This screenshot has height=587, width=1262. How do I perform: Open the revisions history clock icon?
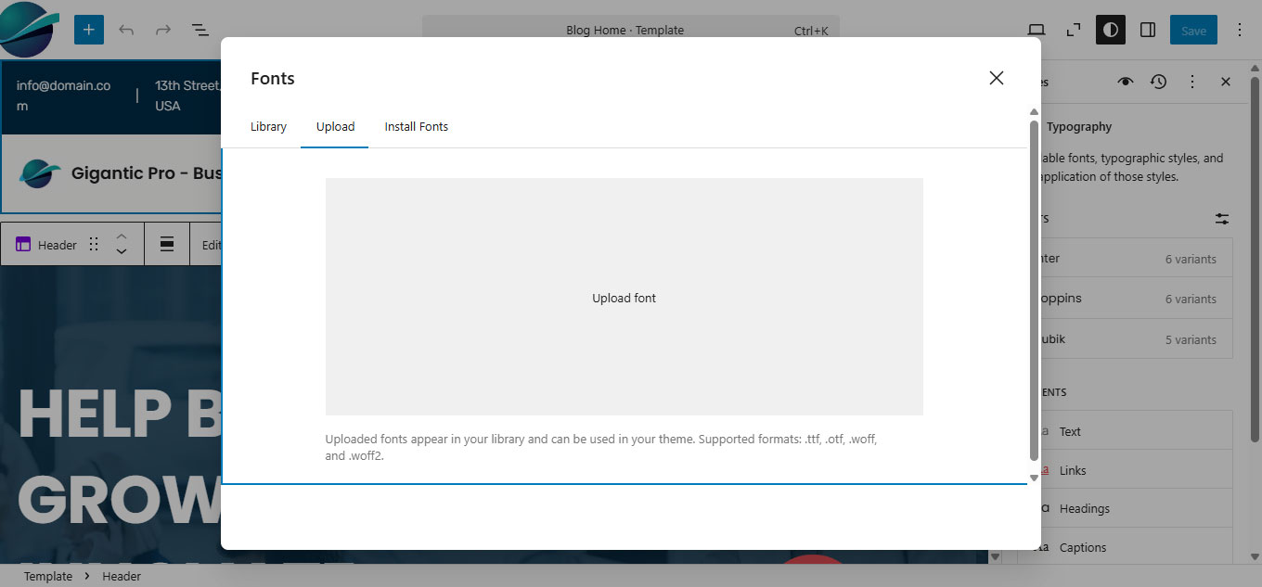pyautogui.click(x=1158, y=82)
